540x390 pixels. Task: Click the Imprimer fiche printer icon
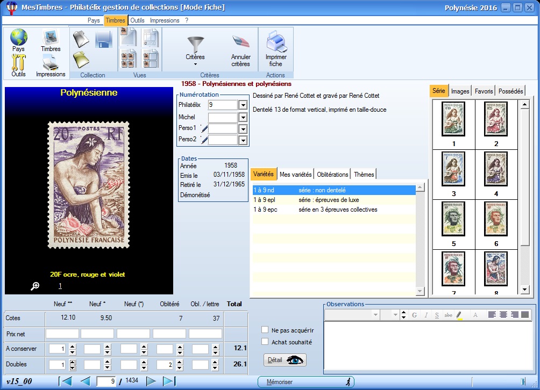tap(276, 41)
